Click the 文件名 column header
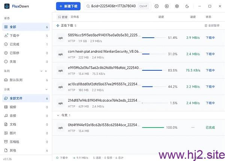This screenshot has height=161, width=225. coord(75,17)
